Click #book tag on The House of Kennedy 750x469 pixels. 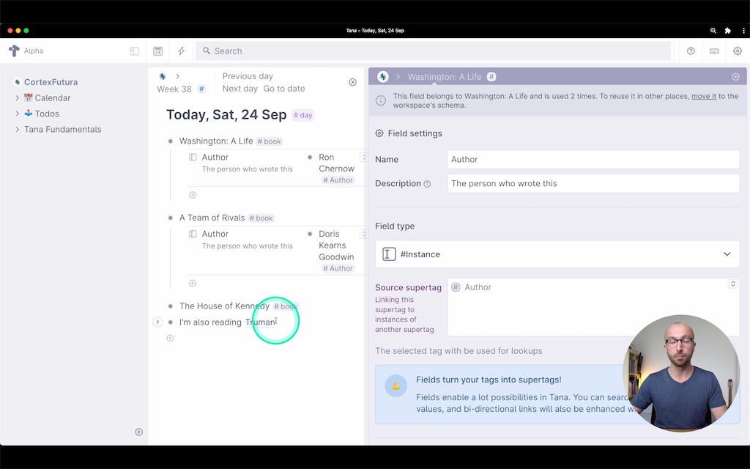286,306
